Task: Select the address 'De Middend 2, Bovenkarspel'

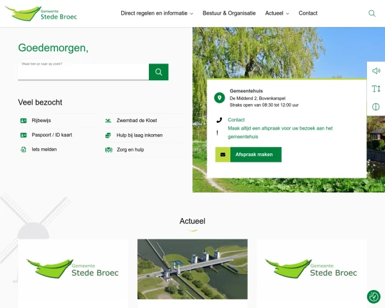Action: (x=257, y=98)
